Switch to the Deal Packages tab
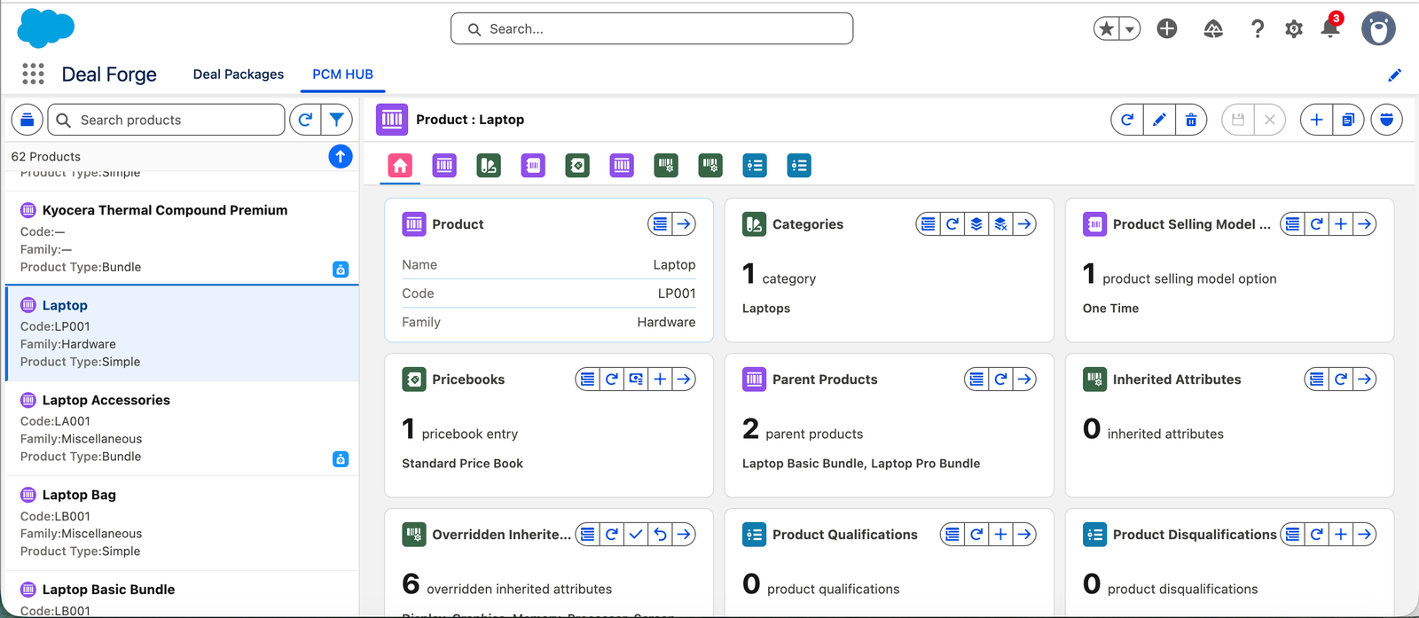This screenshot has width=1419, height=618. coord(239,74)
